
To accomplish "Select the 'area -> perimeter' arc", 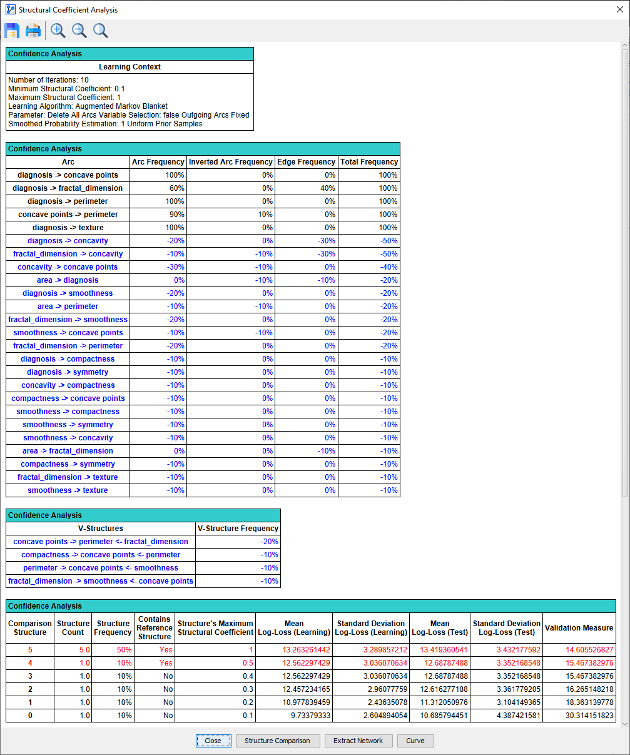I will [x=68, y=307].
